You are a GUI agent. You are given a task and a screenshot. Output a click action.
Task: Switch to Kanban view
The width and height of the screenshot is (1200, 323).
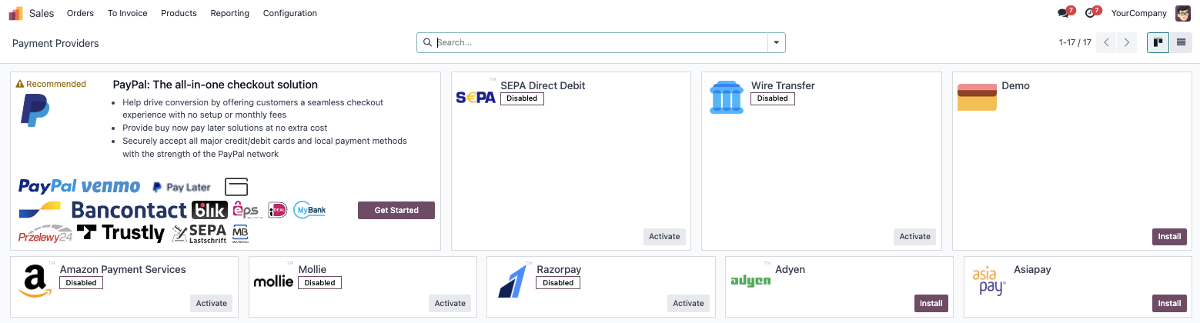(x=1158, y=43)
